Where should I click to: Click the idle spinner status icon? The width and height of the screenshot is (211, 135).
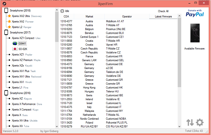point(62,11)
